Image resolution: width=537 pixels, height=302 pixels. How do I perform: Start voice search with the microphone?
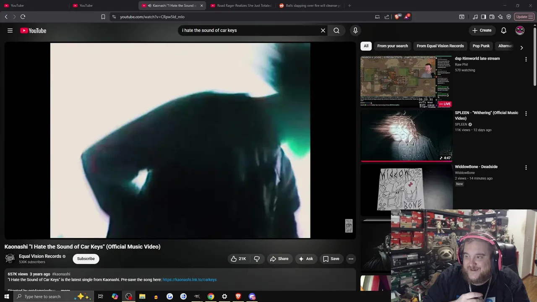(355, 31)
